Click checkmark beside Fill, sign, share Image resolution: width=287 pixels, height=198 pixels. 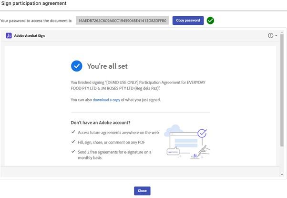(x=73, y=142)
